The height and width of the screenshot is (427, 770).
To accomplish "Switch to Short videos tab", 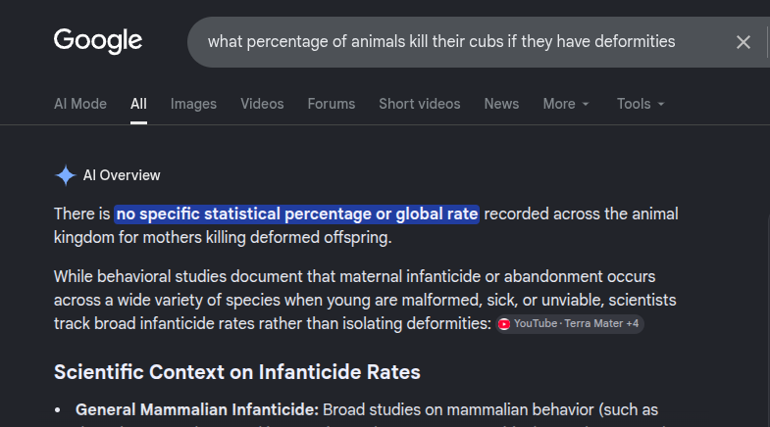I will (420, 104).
